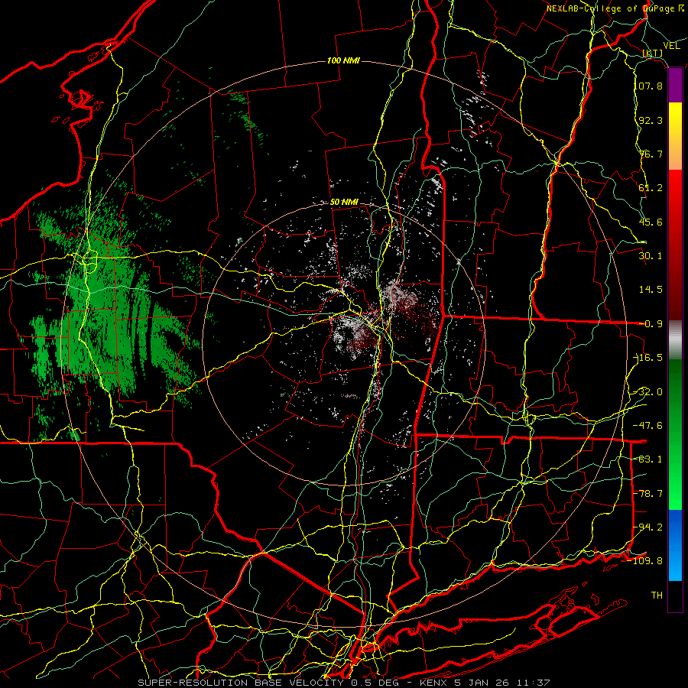The width and height of the screenshot is (688, 688).
Task: Click the 61.2 velocity scale value
Action: coord(651,188)
